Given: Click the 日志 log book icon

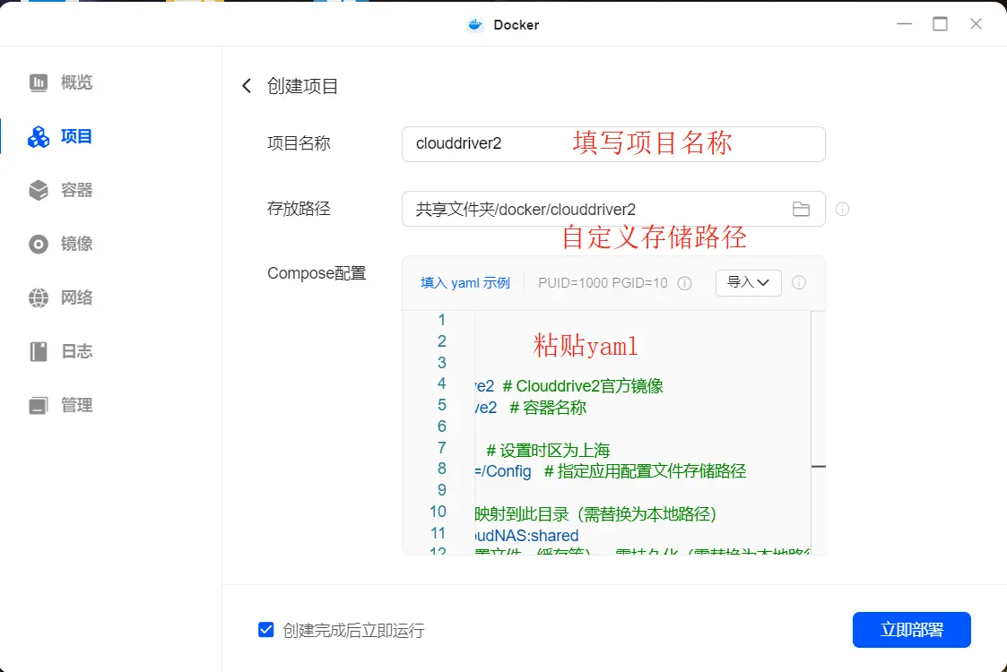Looking at the screenshot, I should point(39,352).
